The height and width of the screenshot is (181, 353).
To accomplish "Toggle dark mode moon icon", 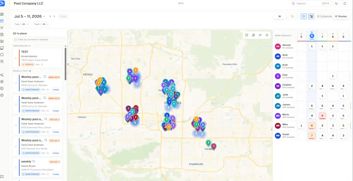I will pyautogui.click(x=337, y=4).
